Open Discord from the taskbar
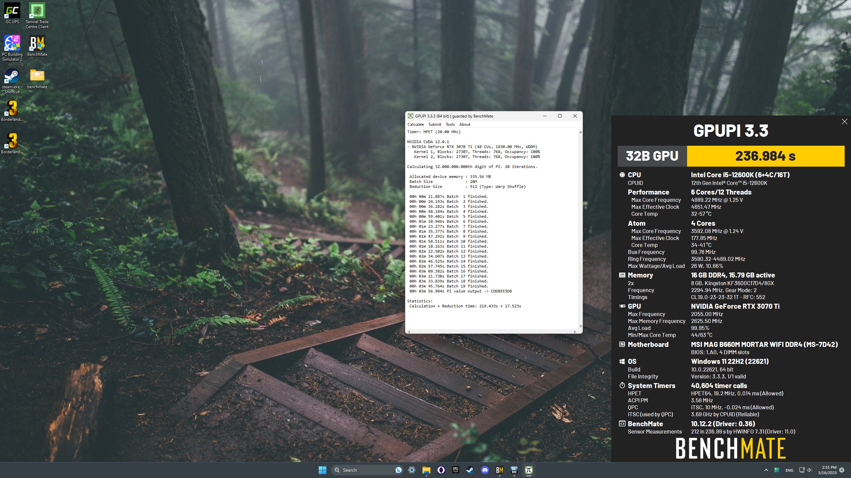This screenshot has height=478, width=851. 485,470
